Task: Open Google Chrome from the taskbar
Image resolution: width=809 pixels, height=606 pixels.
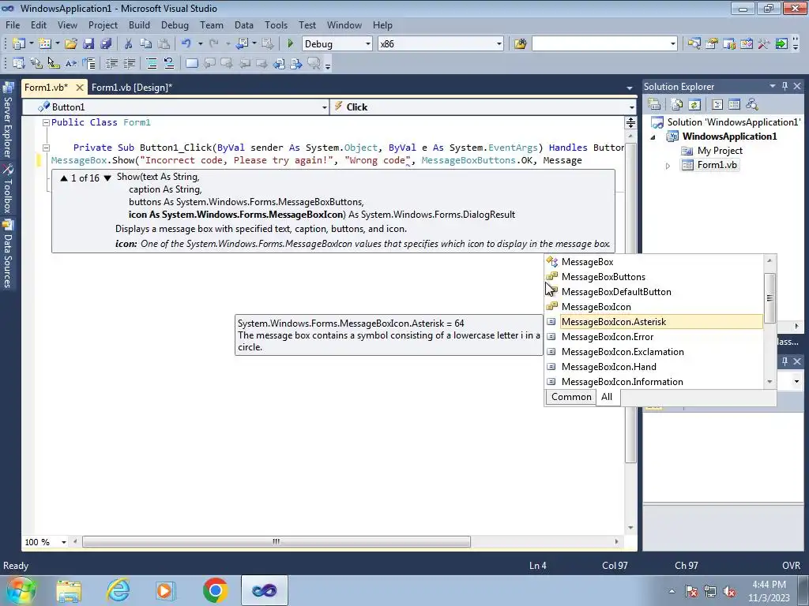Action: (215, 590)
